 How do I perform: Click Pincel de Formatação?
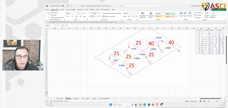pyautogui.click(x=57, y=17)
